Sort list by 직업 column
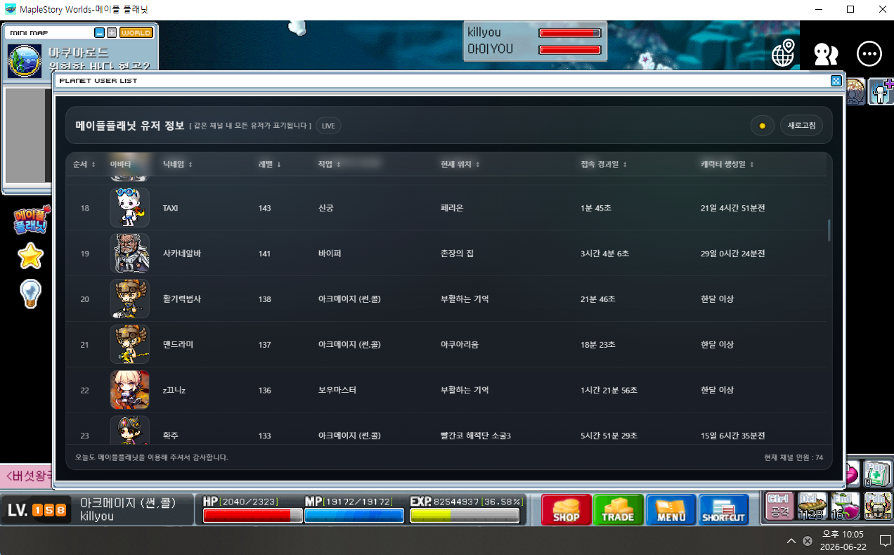Screen dimensions: 894x555 [x=329, y=164]
